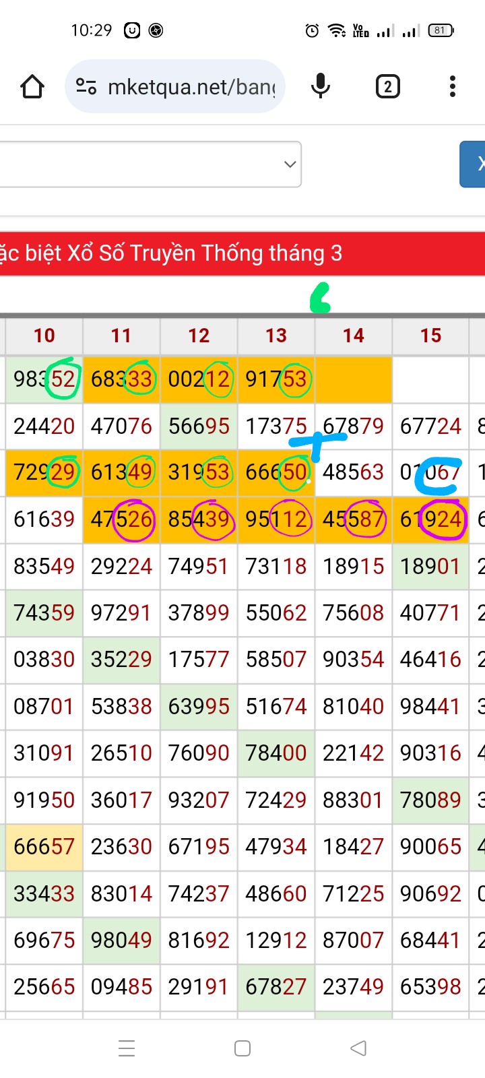
Task: Select the yellow cell 66657
Action: [x=44, y=847]
